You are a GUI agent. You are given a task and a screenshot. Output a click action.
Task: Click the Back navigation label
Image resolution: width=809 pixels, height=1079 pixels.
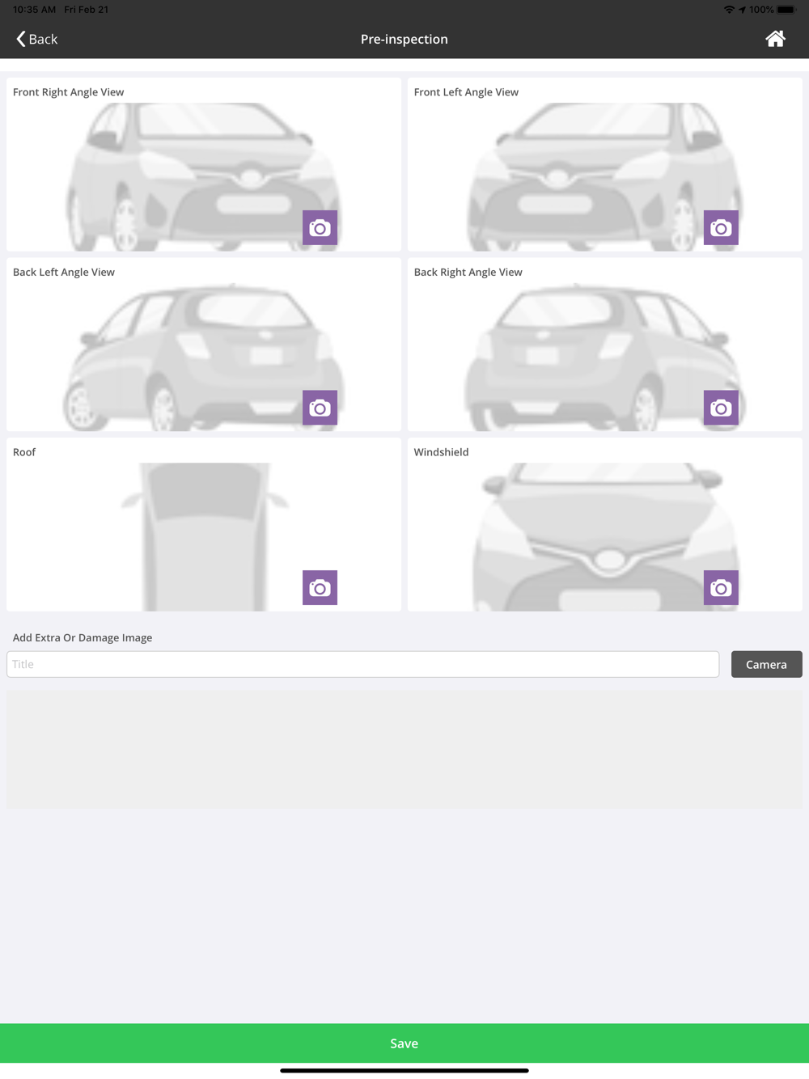(43, 39)
